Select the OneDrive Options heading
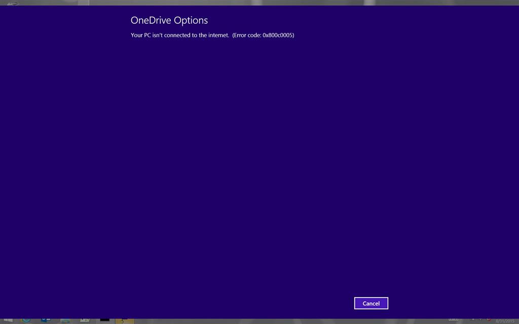The image size is (519, 324). click(169, 20)
